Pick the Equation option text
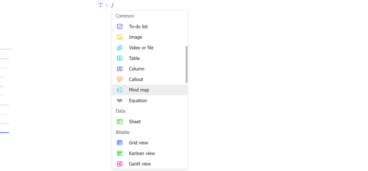 coord(138,101)
